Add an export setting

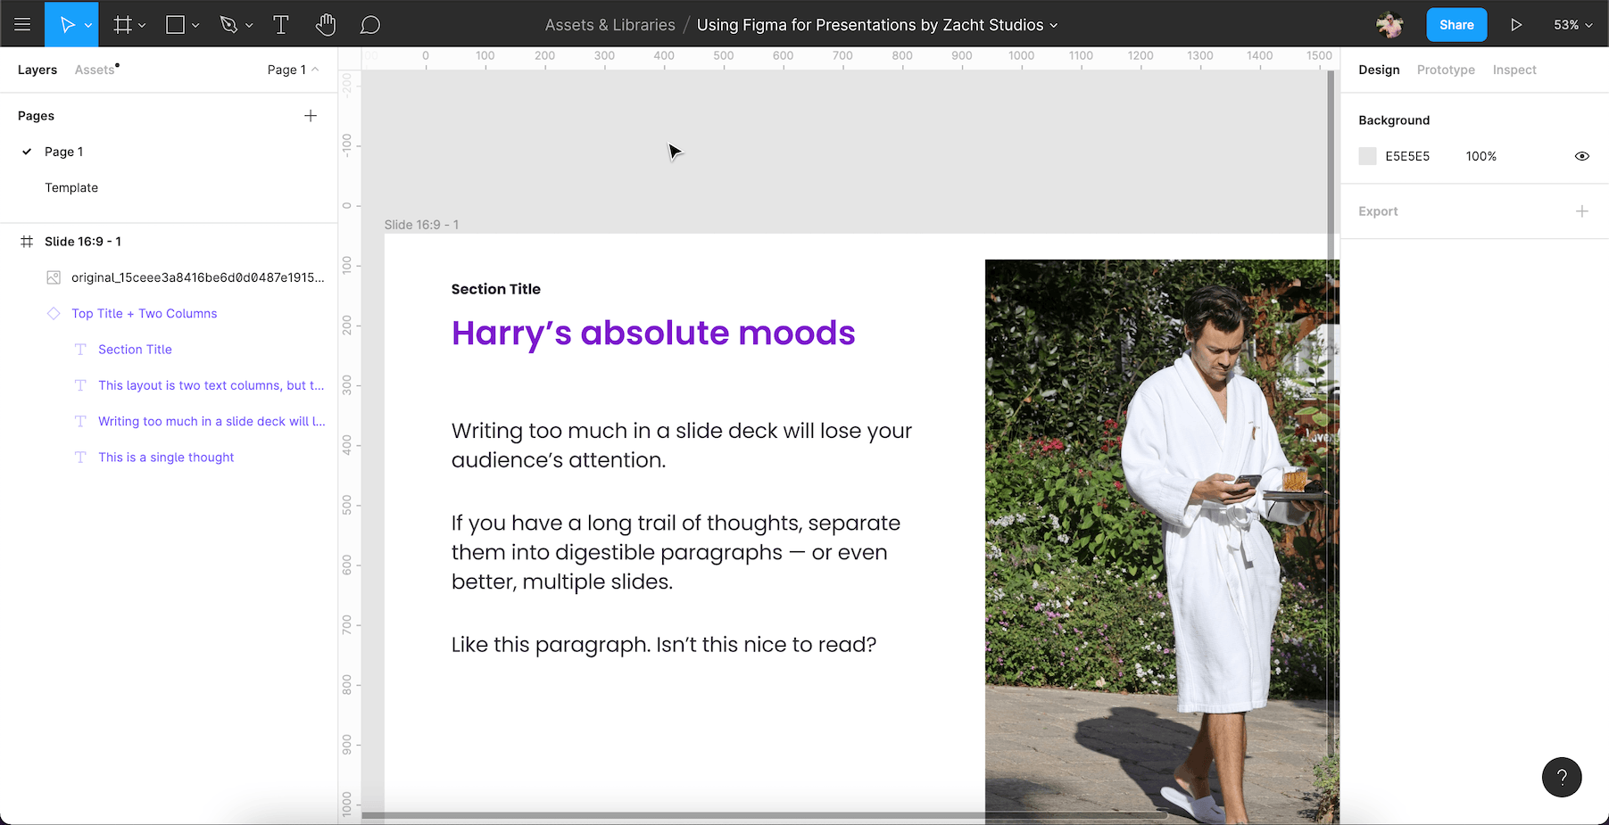click(1582, 211)
